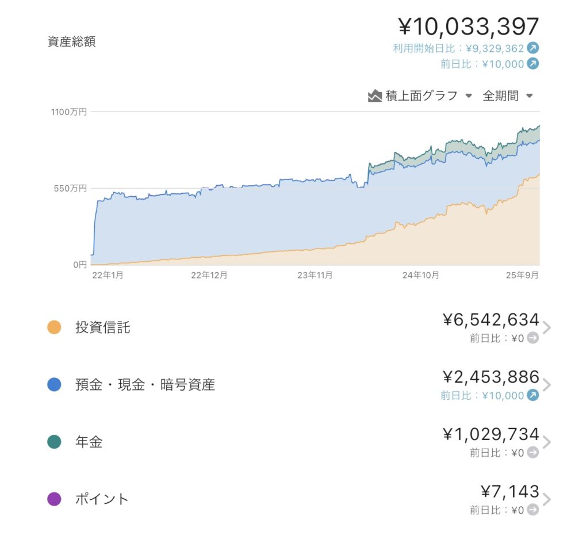
Task: Click blue arrow icon under 預金・現金・暗号資産 amount
Action: point(533,395)
